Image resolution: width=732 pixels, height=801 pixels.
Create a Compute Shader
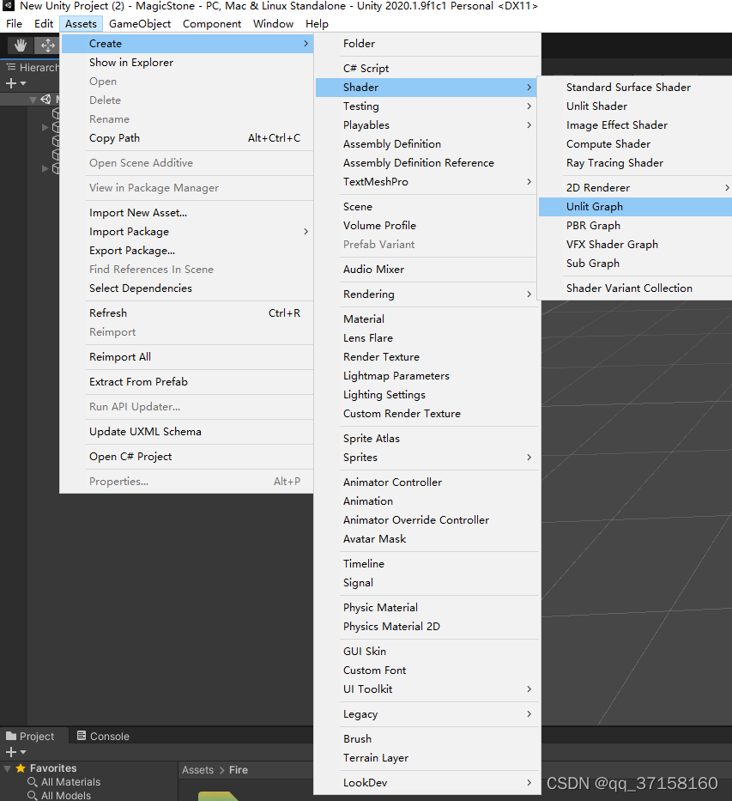tap(636, 144)
